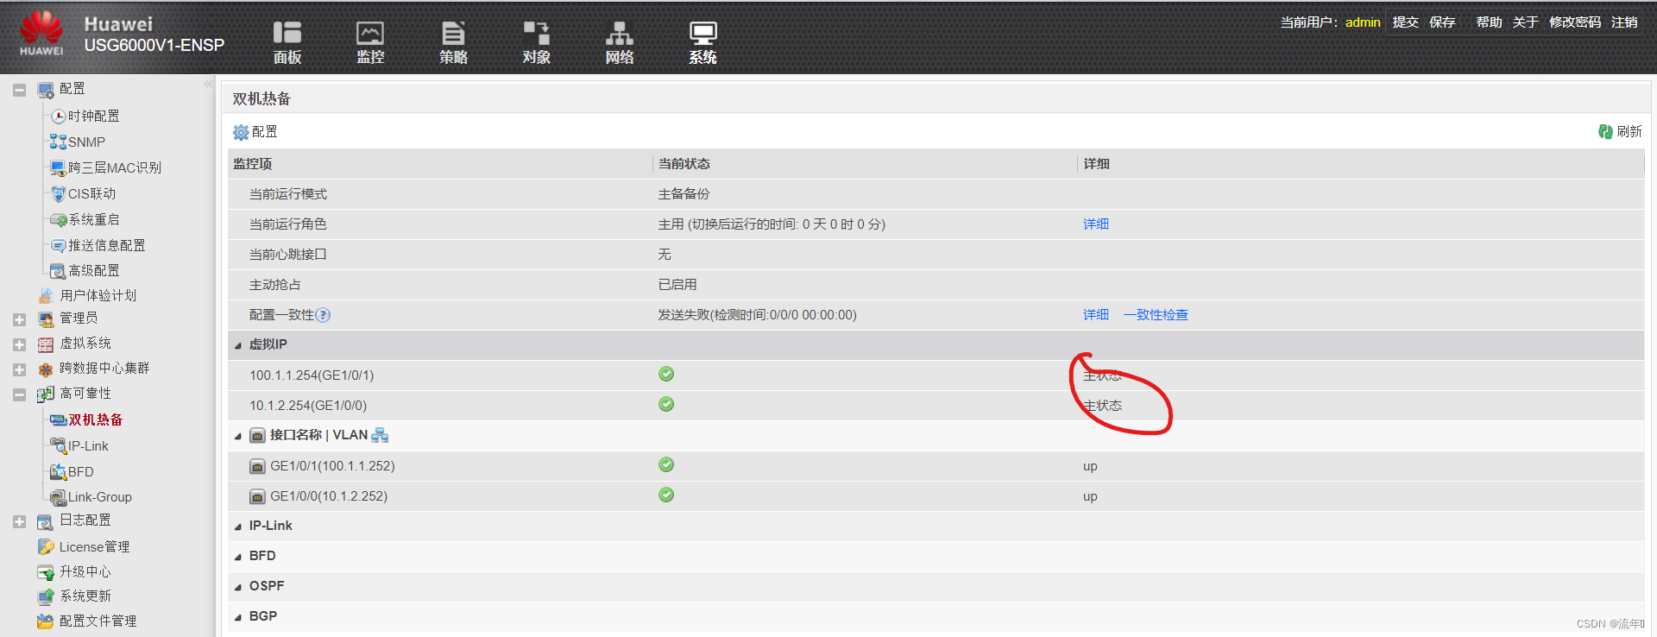This screenshot has height=637, width=1657.
Task: Click the 配置 gear icon in panel
Action: coord(241,132)
